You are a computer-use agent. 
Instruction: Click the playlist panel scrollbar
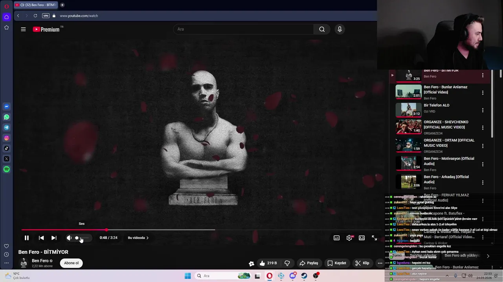tap(492, 104)
